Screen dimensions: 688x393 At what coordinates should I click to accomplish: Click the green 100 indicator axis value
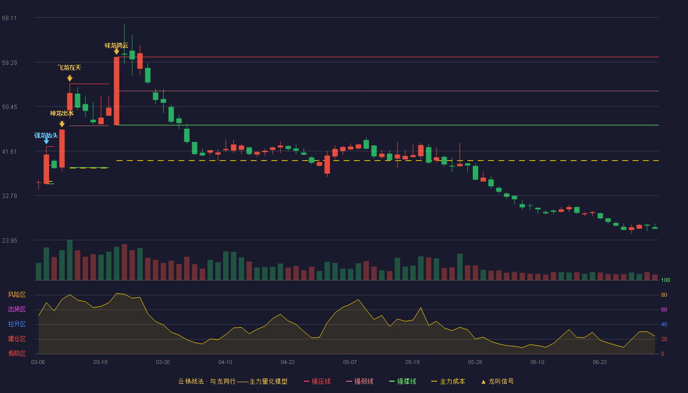coord(665,281)
